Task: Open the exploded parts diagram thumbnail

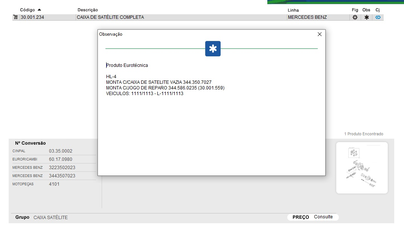Action: click(x=361, y=168)
